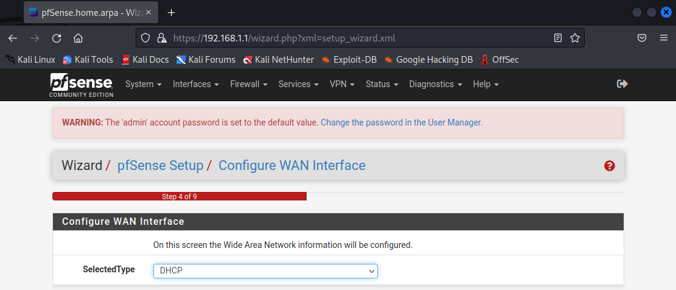Toggle reader view icon in address bar

click(x=558, y=38)
